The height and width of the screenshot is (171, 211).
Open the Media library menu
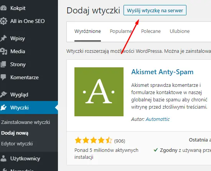[x=29, y=51]
